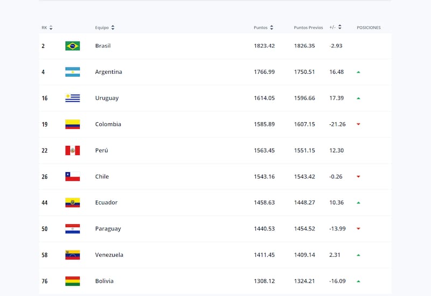Click the POSICIONES column header
Viewport: 431px width, 296px height.
[x=369, y=27]
